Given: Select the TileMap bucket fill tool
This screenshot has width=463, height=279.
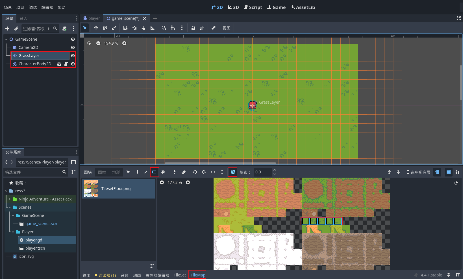Looking at the screenshot, I should tap(163, 172).
